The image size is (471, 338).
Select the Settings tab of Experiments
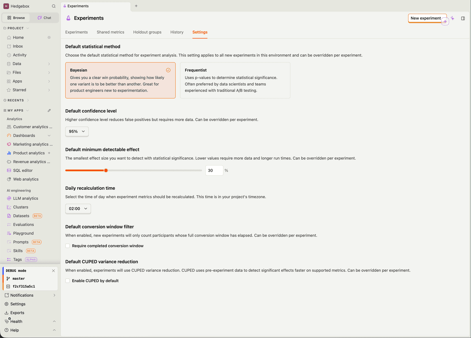tap(200, 32)
